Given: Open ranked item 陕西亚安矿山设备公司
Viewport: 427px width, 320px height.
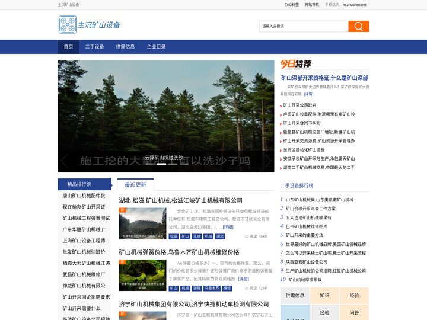Looking at the screenshot, I should click(x=307, y=262).
